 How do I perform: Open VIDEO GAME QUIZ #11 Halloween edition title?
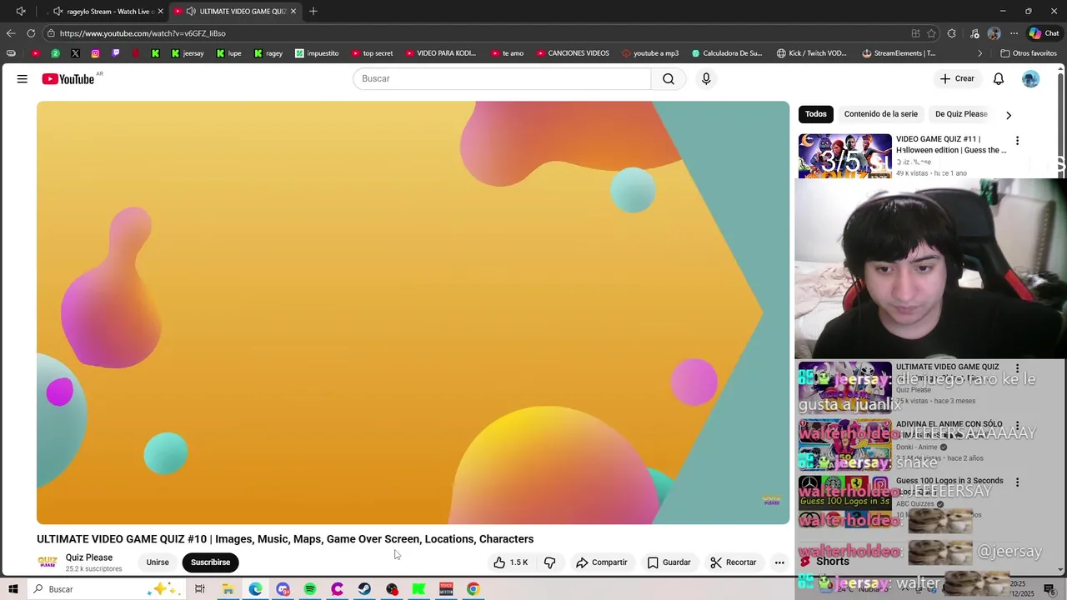point(951,145)
